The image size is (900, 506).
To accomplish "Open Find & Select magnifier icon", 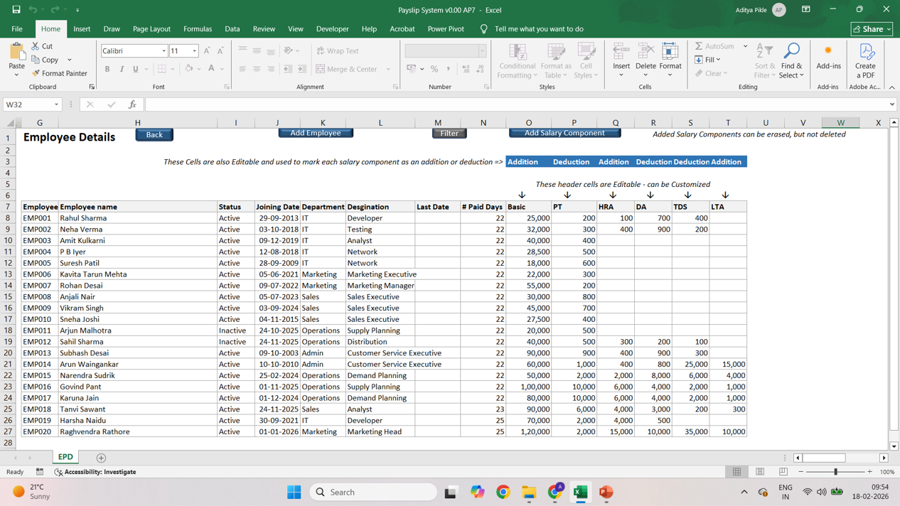I will [x=791, y=51].
